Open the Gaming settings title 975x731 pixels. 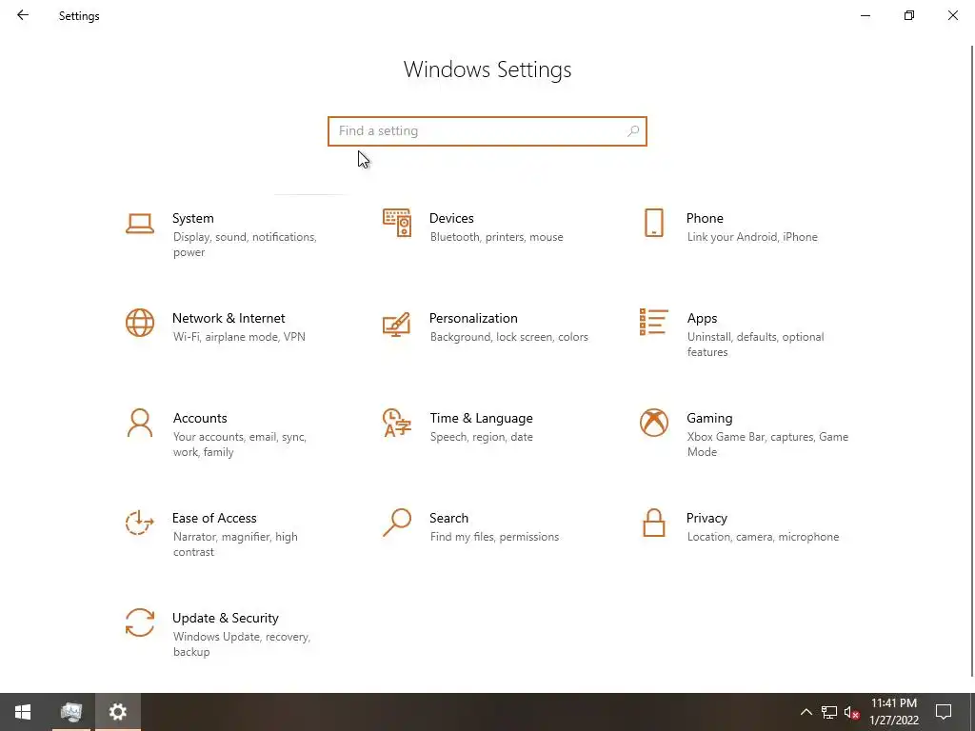[709, 419]
